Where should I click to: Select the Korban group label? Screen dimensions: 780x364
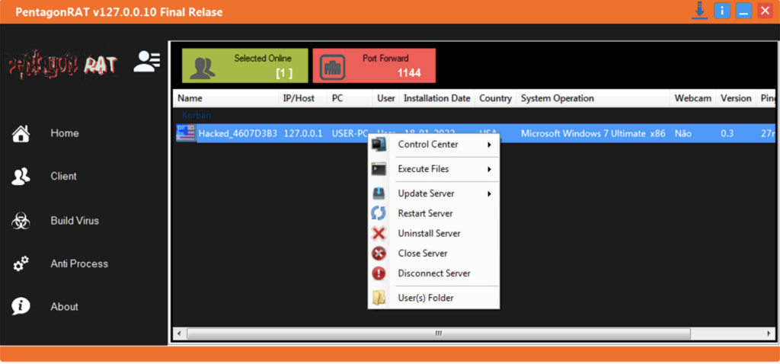[196, 115]
